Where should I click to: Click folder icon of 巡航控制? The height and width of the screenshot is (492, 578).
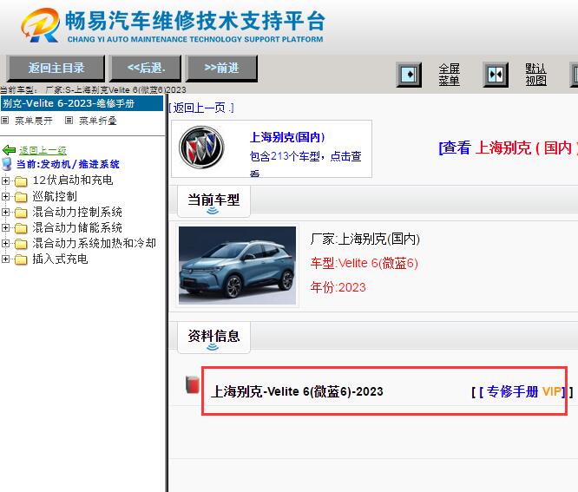(21, 197)
